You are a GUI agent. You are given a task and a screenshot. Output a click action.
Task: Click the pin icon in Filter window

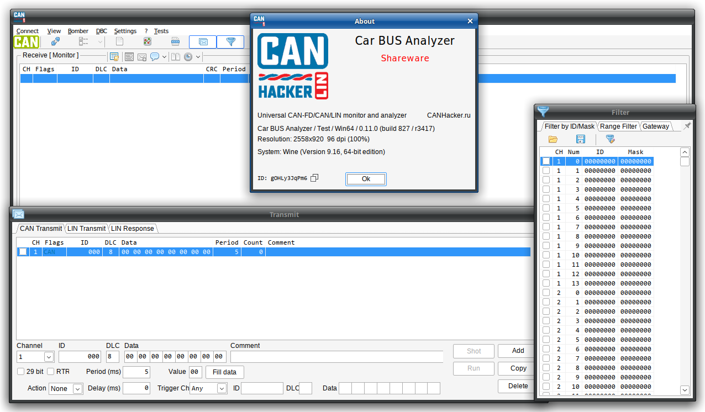tap(687, 126)
